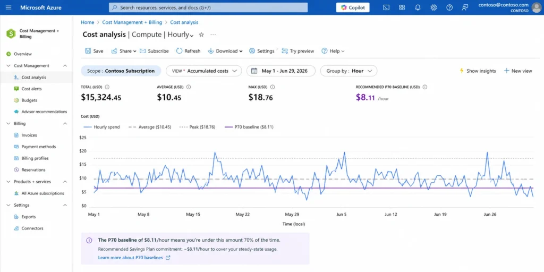Viewport: 544px width, 272px height.
Task: Open the Cloud Shell icon in header
Action: tap(386, 7)
